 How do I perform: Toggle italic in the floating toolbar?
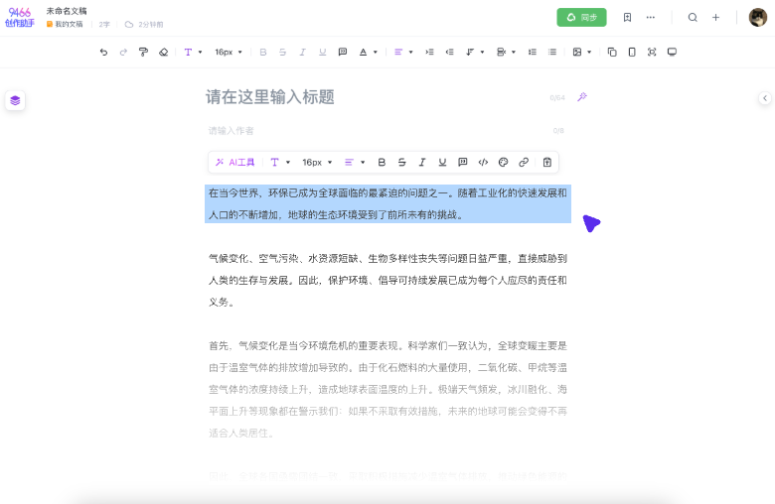[422, 162]
